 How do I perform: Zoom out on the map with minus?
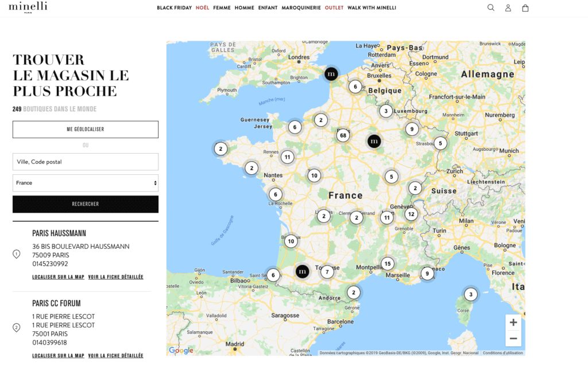pos(513,338)
